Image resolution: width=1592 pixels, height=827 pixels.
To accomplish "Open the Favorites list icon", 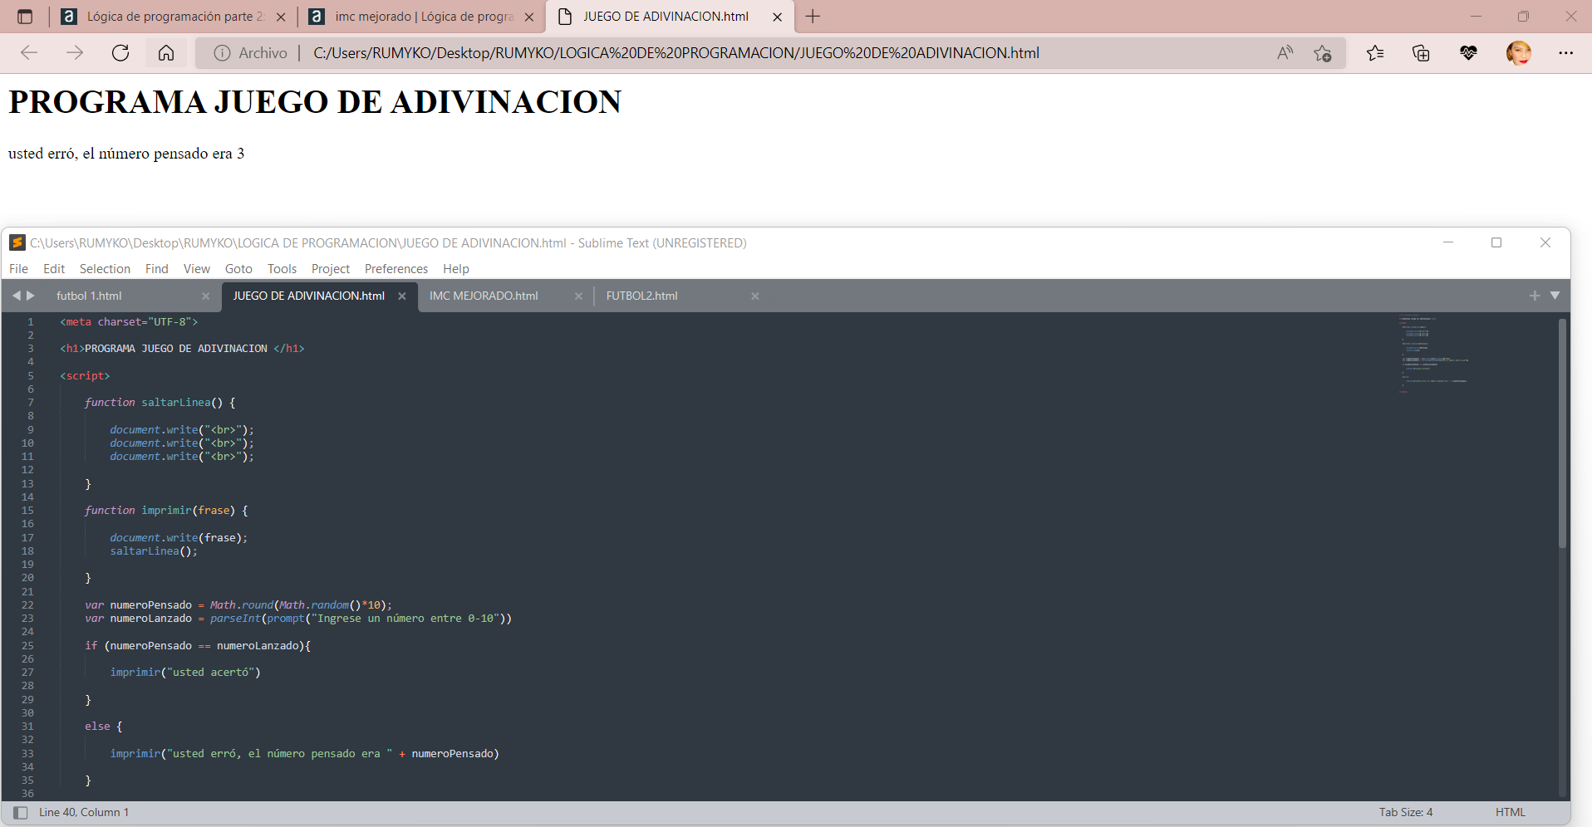I will 1375,53.
